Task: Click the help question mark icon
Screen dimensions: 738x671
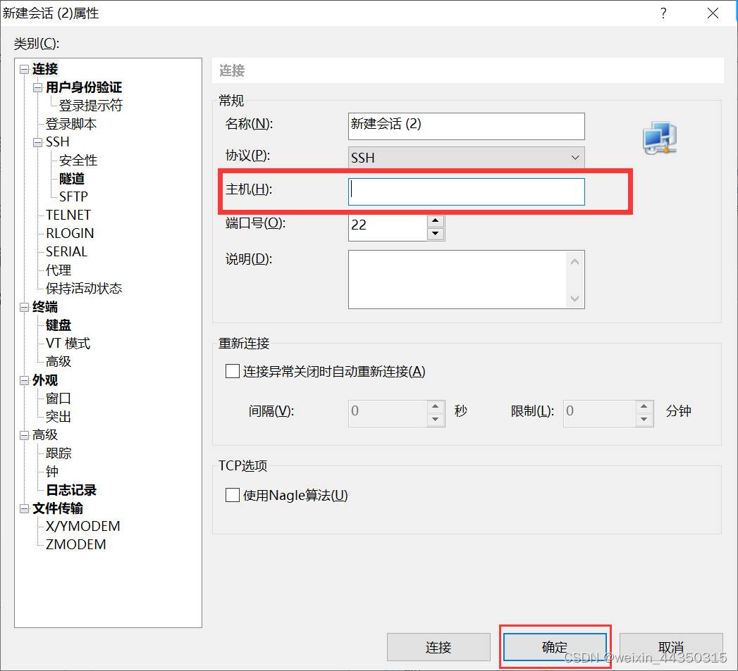Action: coord(663,13)
